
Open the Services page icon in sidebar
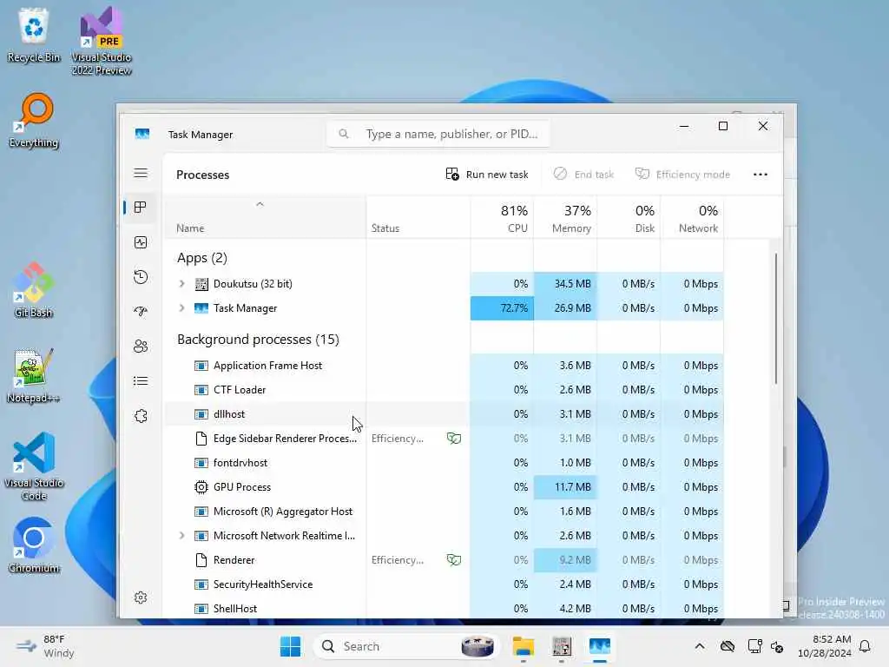coord(141,416)
